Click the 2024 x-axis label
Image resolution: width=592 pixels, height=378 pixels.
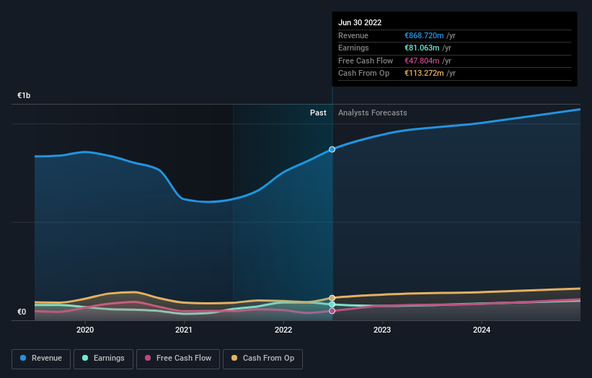pos(482,330)
